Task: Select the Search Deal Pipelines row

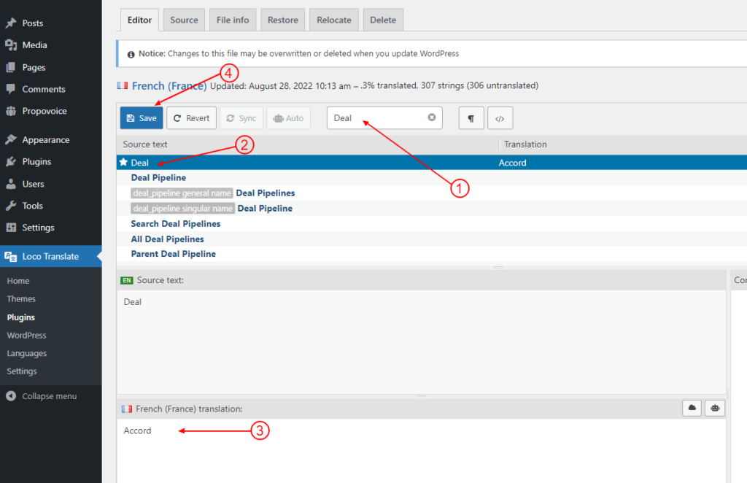Action: point(432,223)
